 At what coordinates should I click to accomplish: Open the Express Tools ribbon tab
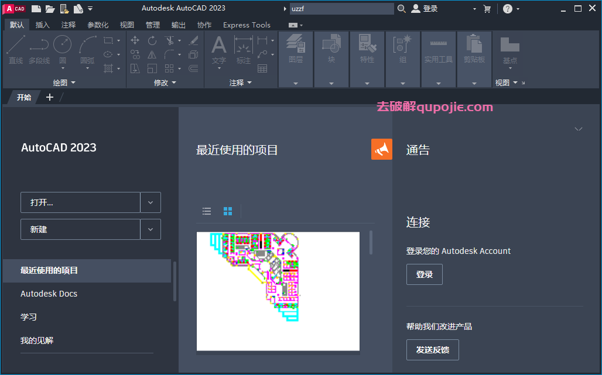pos(247,25)
